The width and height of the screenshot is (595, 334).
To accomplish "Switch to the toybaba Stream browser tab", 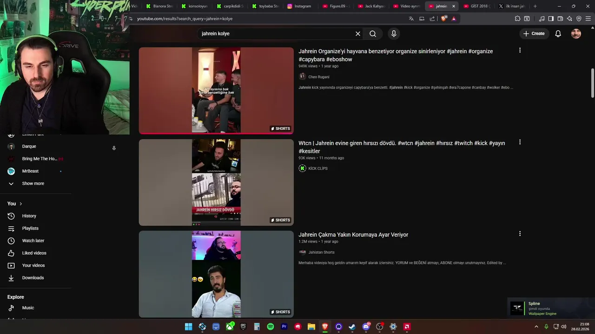I will point(265,6).
